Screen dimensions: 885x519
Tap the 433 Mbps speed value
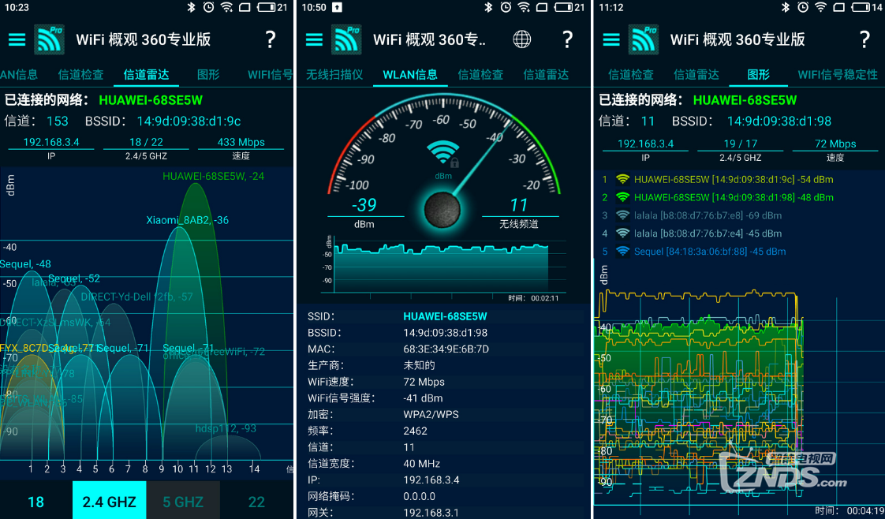pos(241,142)
